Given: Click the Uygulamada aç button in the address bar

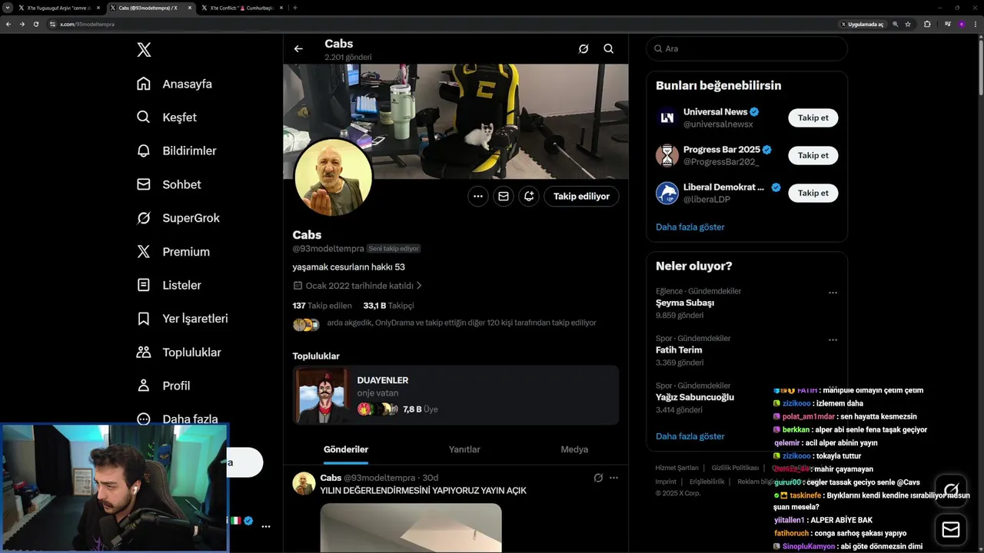Looking at the screenshot, I should click(x=862, y=24).
